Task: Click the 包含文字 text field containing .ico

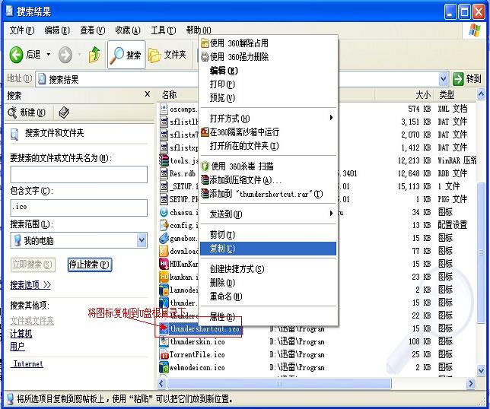Action: coord(78,208)
